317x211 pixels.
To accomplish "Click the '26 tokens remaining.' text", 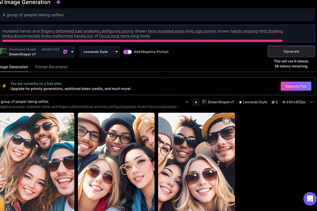I will (x=291, y=66).
